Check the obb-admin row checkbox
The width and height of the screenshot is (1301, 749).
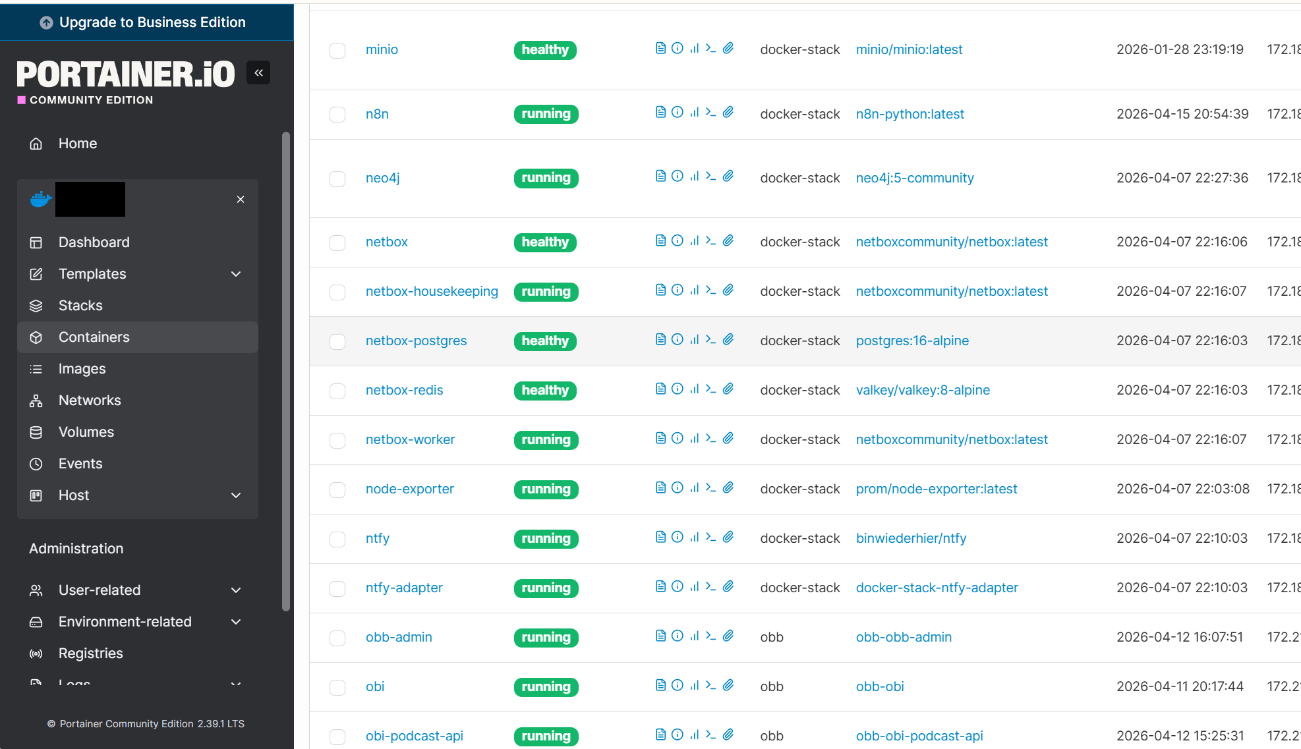(337, 638)
